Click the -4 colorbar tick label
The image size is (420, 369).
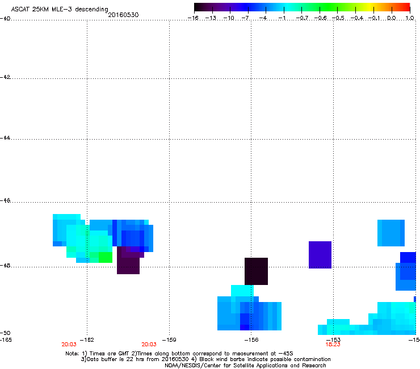tap(263, 18)
